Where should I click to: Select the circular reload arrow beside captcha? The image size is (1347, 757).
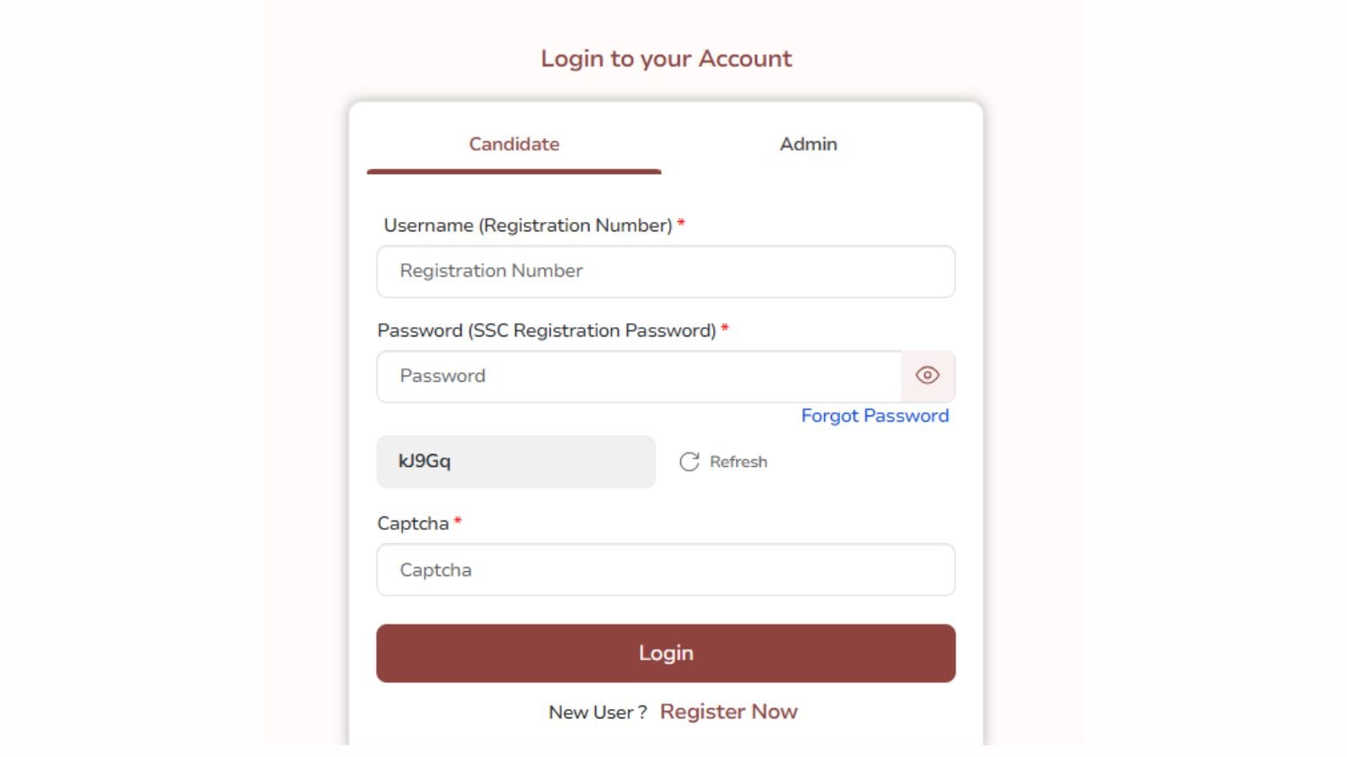(x=689, y=461)
